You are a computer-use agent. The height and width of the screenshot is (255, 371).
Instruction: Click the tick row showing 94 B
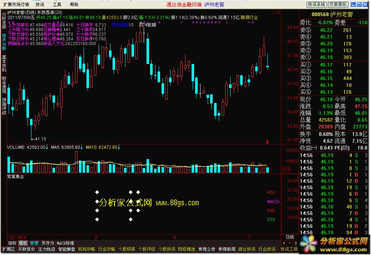333,232
